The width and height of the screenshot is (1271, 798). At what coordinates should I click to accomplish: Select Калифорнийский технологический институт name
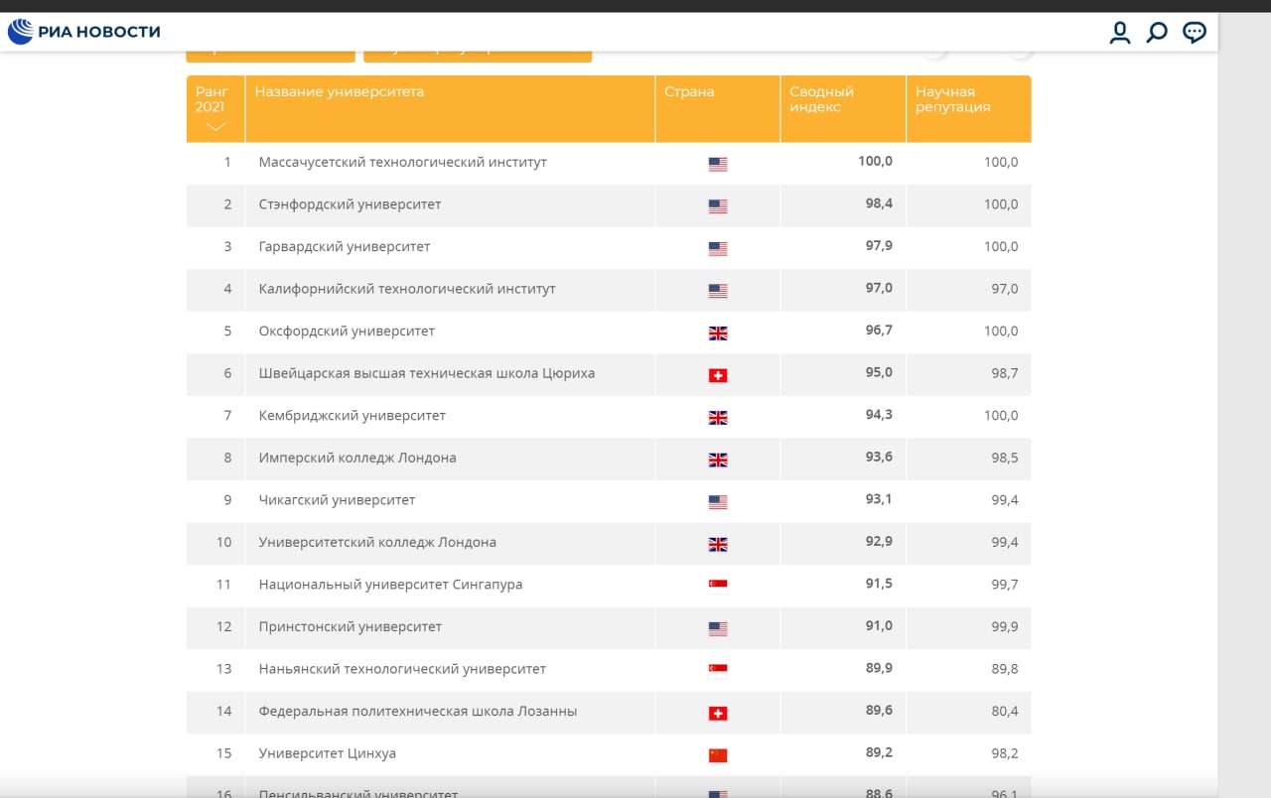[407, 289]
